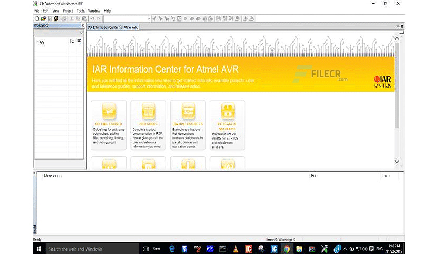Close the Information Center tab
Screen dimensions: 439x254
(402, 26)
